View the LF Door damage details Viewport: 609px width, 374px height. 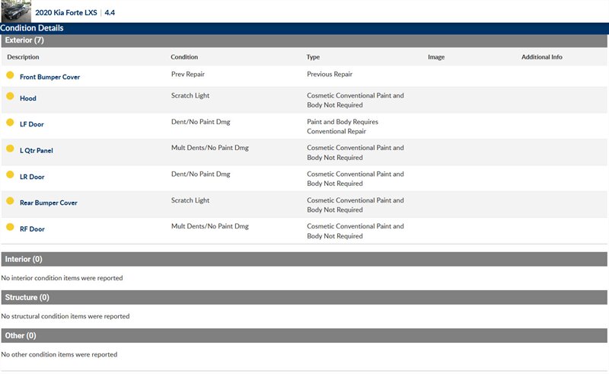[x=32, y=123]
